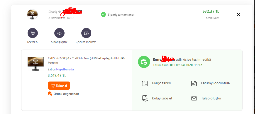Open ASUS VG279QM monitor product title
Screen dimensions: 255x114
(x=86, y=61)
